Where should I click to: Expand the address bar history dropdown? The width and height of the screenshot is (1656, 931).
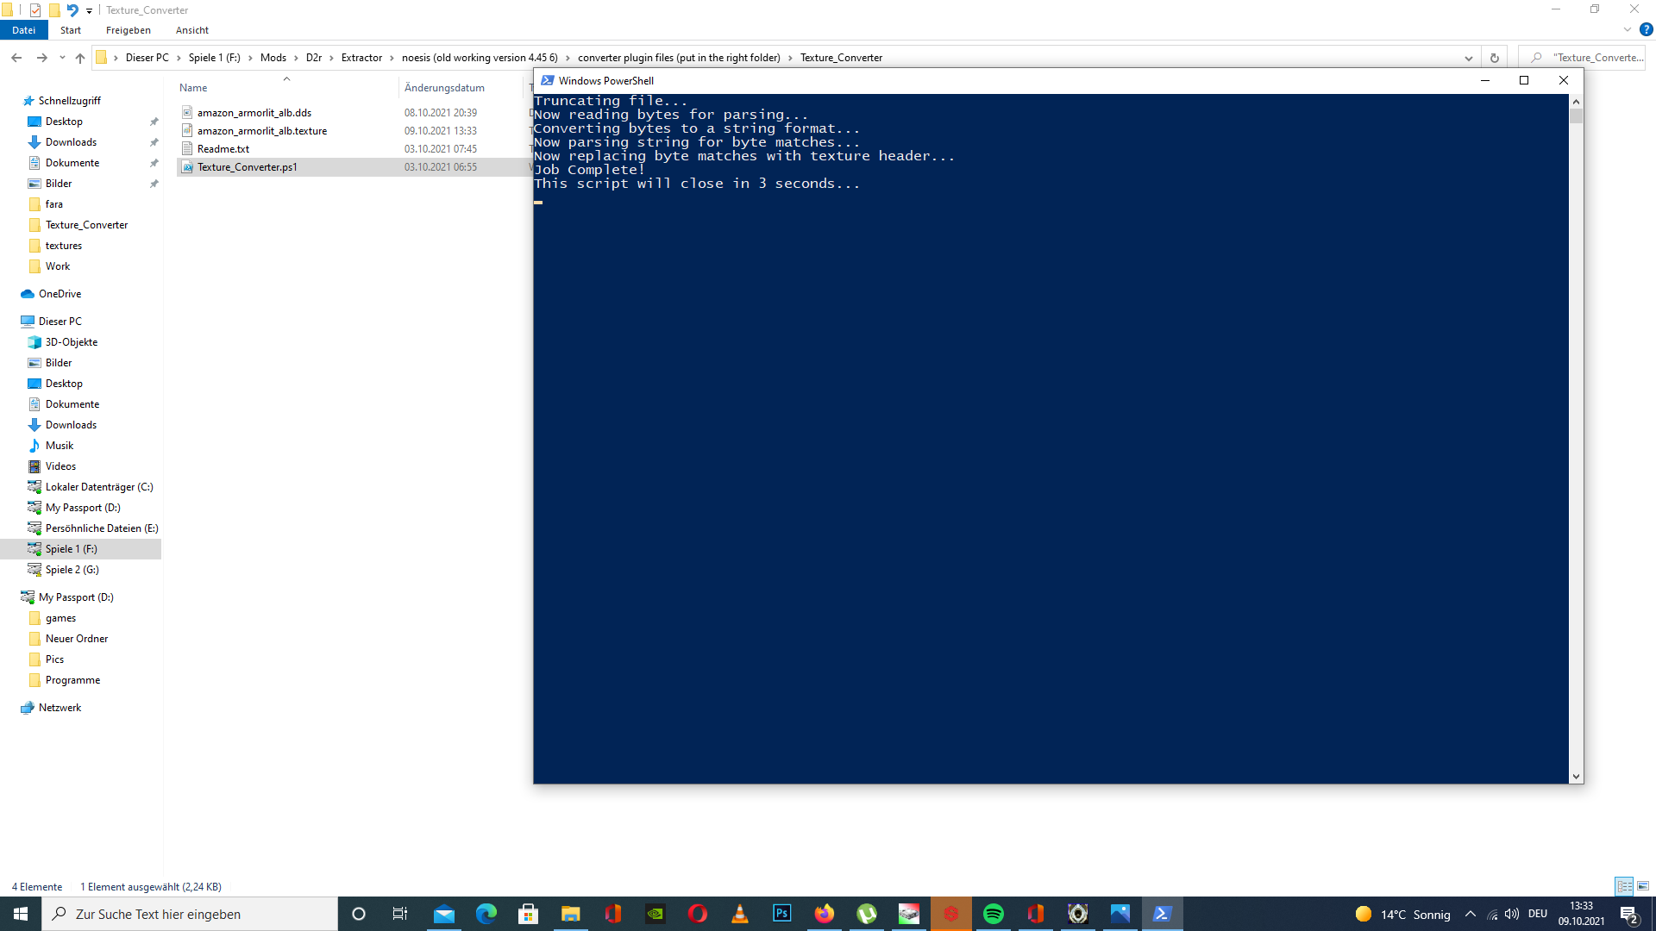1468,58
